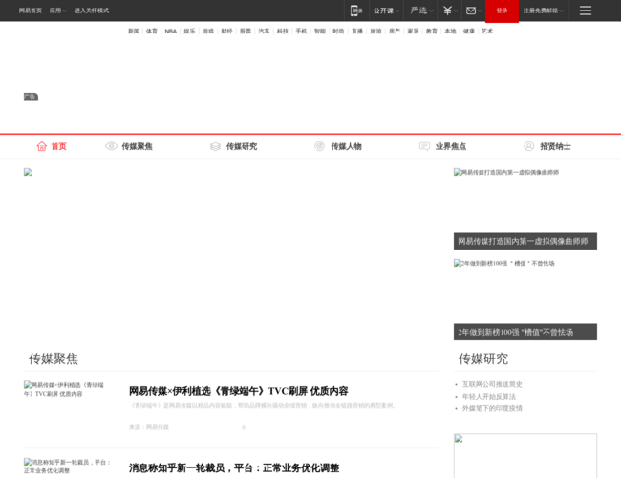This screenshot has width=621, height=478.
Task: Open the mobile client phone icon
Action: coord(356,11)
